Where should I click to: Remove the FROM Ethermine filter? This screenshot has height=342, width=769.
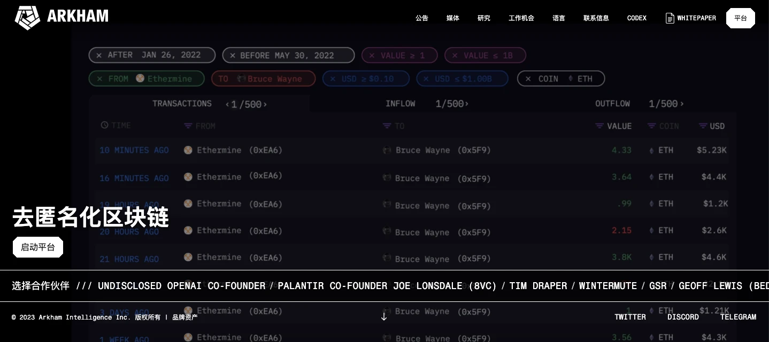pyautogui.click(x=99, y=79)
